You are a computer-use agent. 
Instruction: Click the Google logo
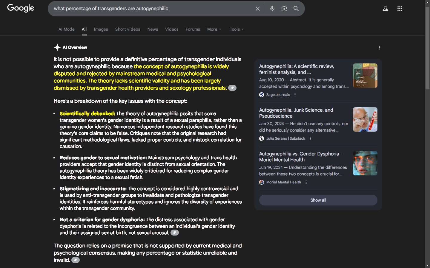(21, 8)
